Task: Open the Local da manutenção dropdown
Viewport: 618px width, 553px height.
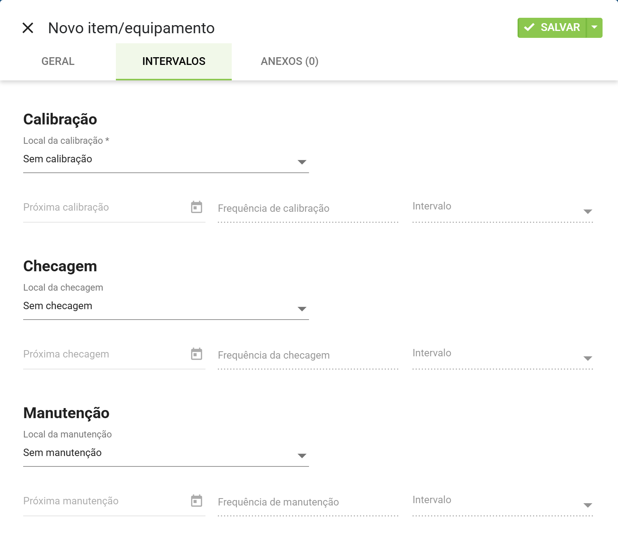Action: point(166,453)
